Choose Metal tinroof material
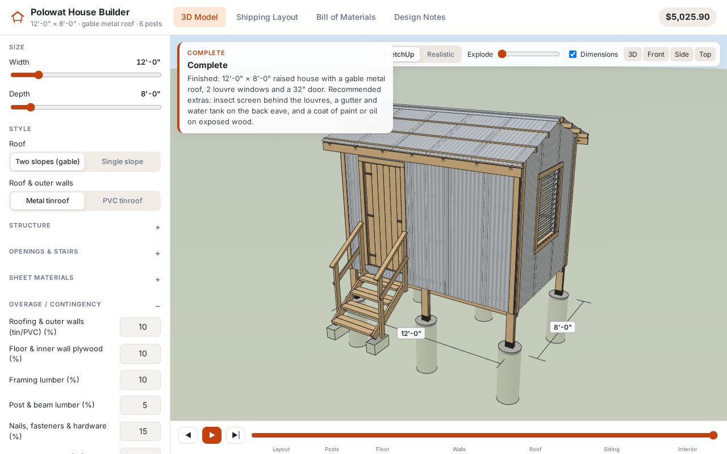 tap(47, 201)
